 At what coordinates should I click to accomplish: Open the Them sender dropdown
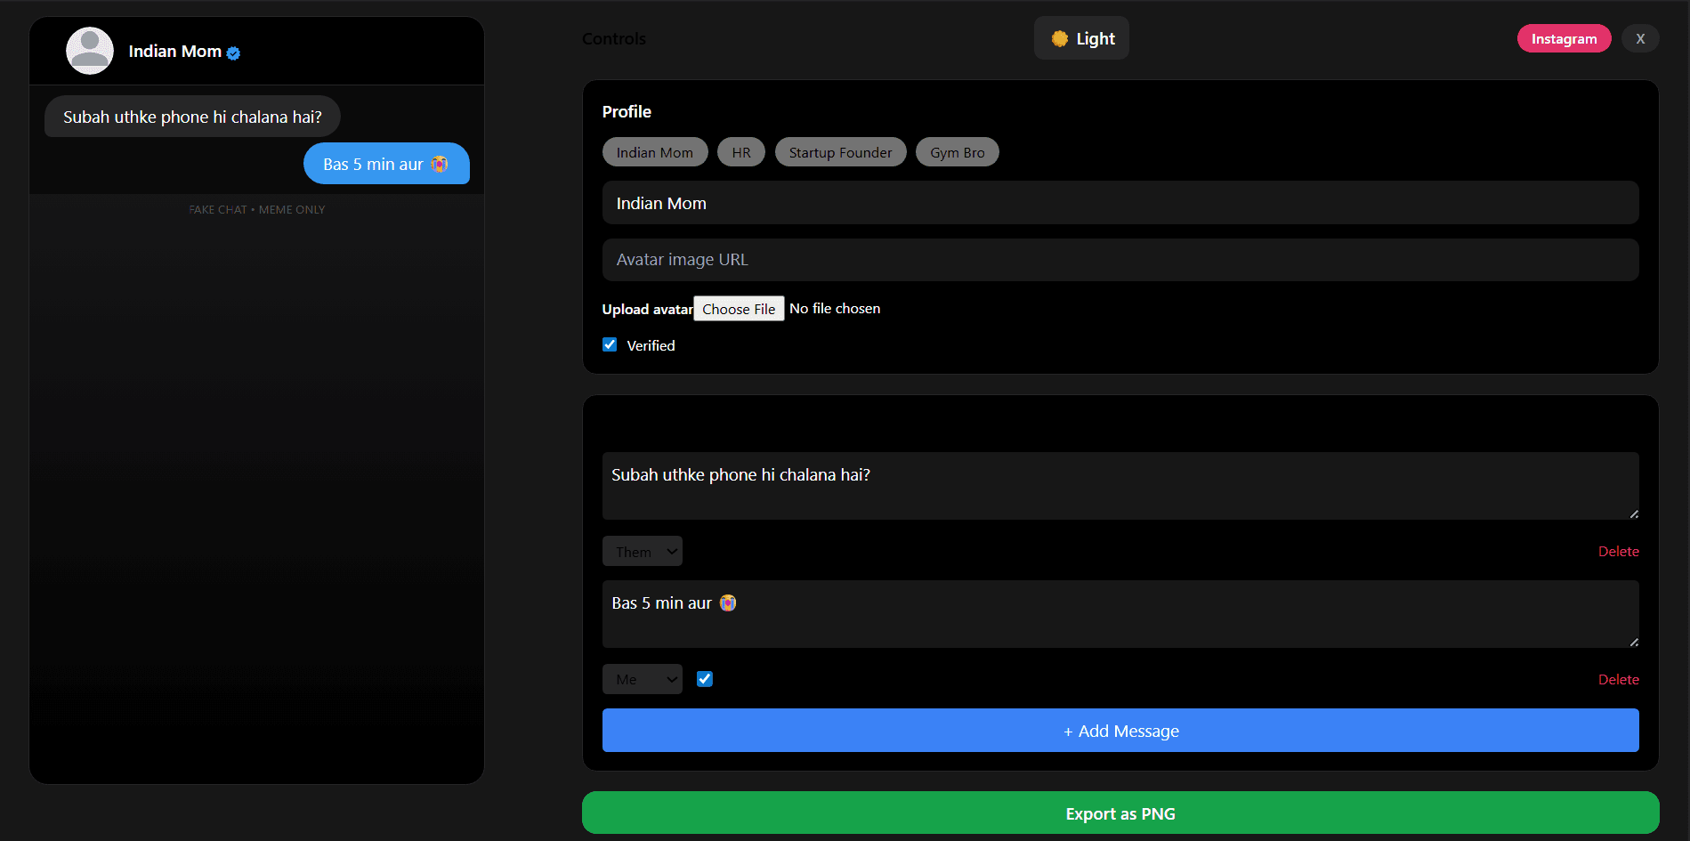pyautogui.click(x=642, y=552)
